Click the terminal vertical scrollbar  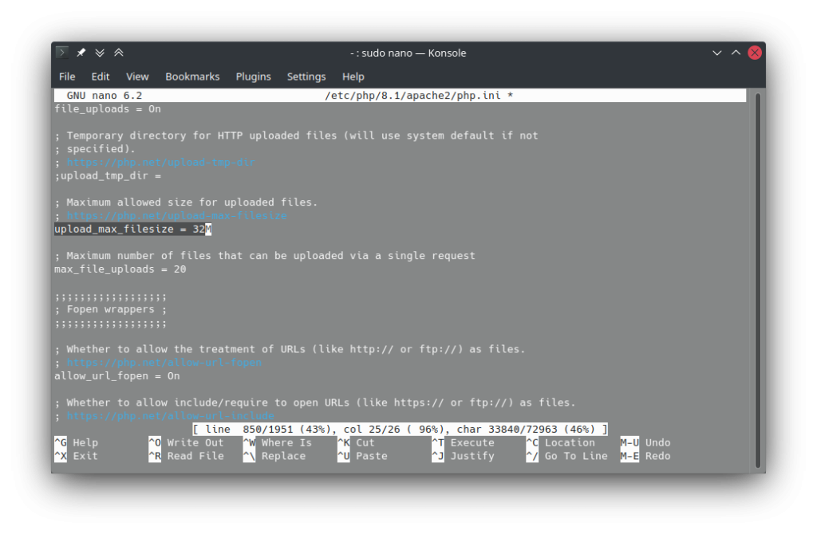(757, 279)
